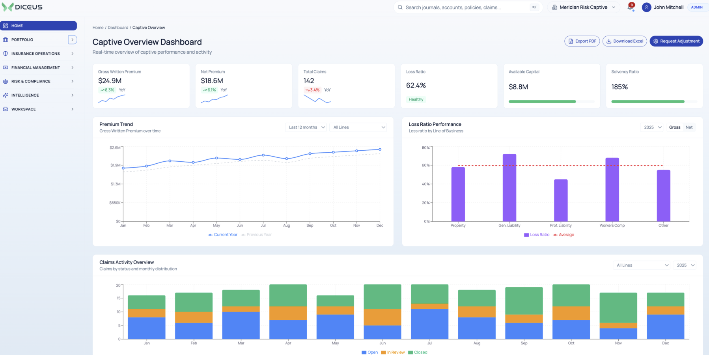
Task: Click the Request Adjustment button
Action: [676, 41]
